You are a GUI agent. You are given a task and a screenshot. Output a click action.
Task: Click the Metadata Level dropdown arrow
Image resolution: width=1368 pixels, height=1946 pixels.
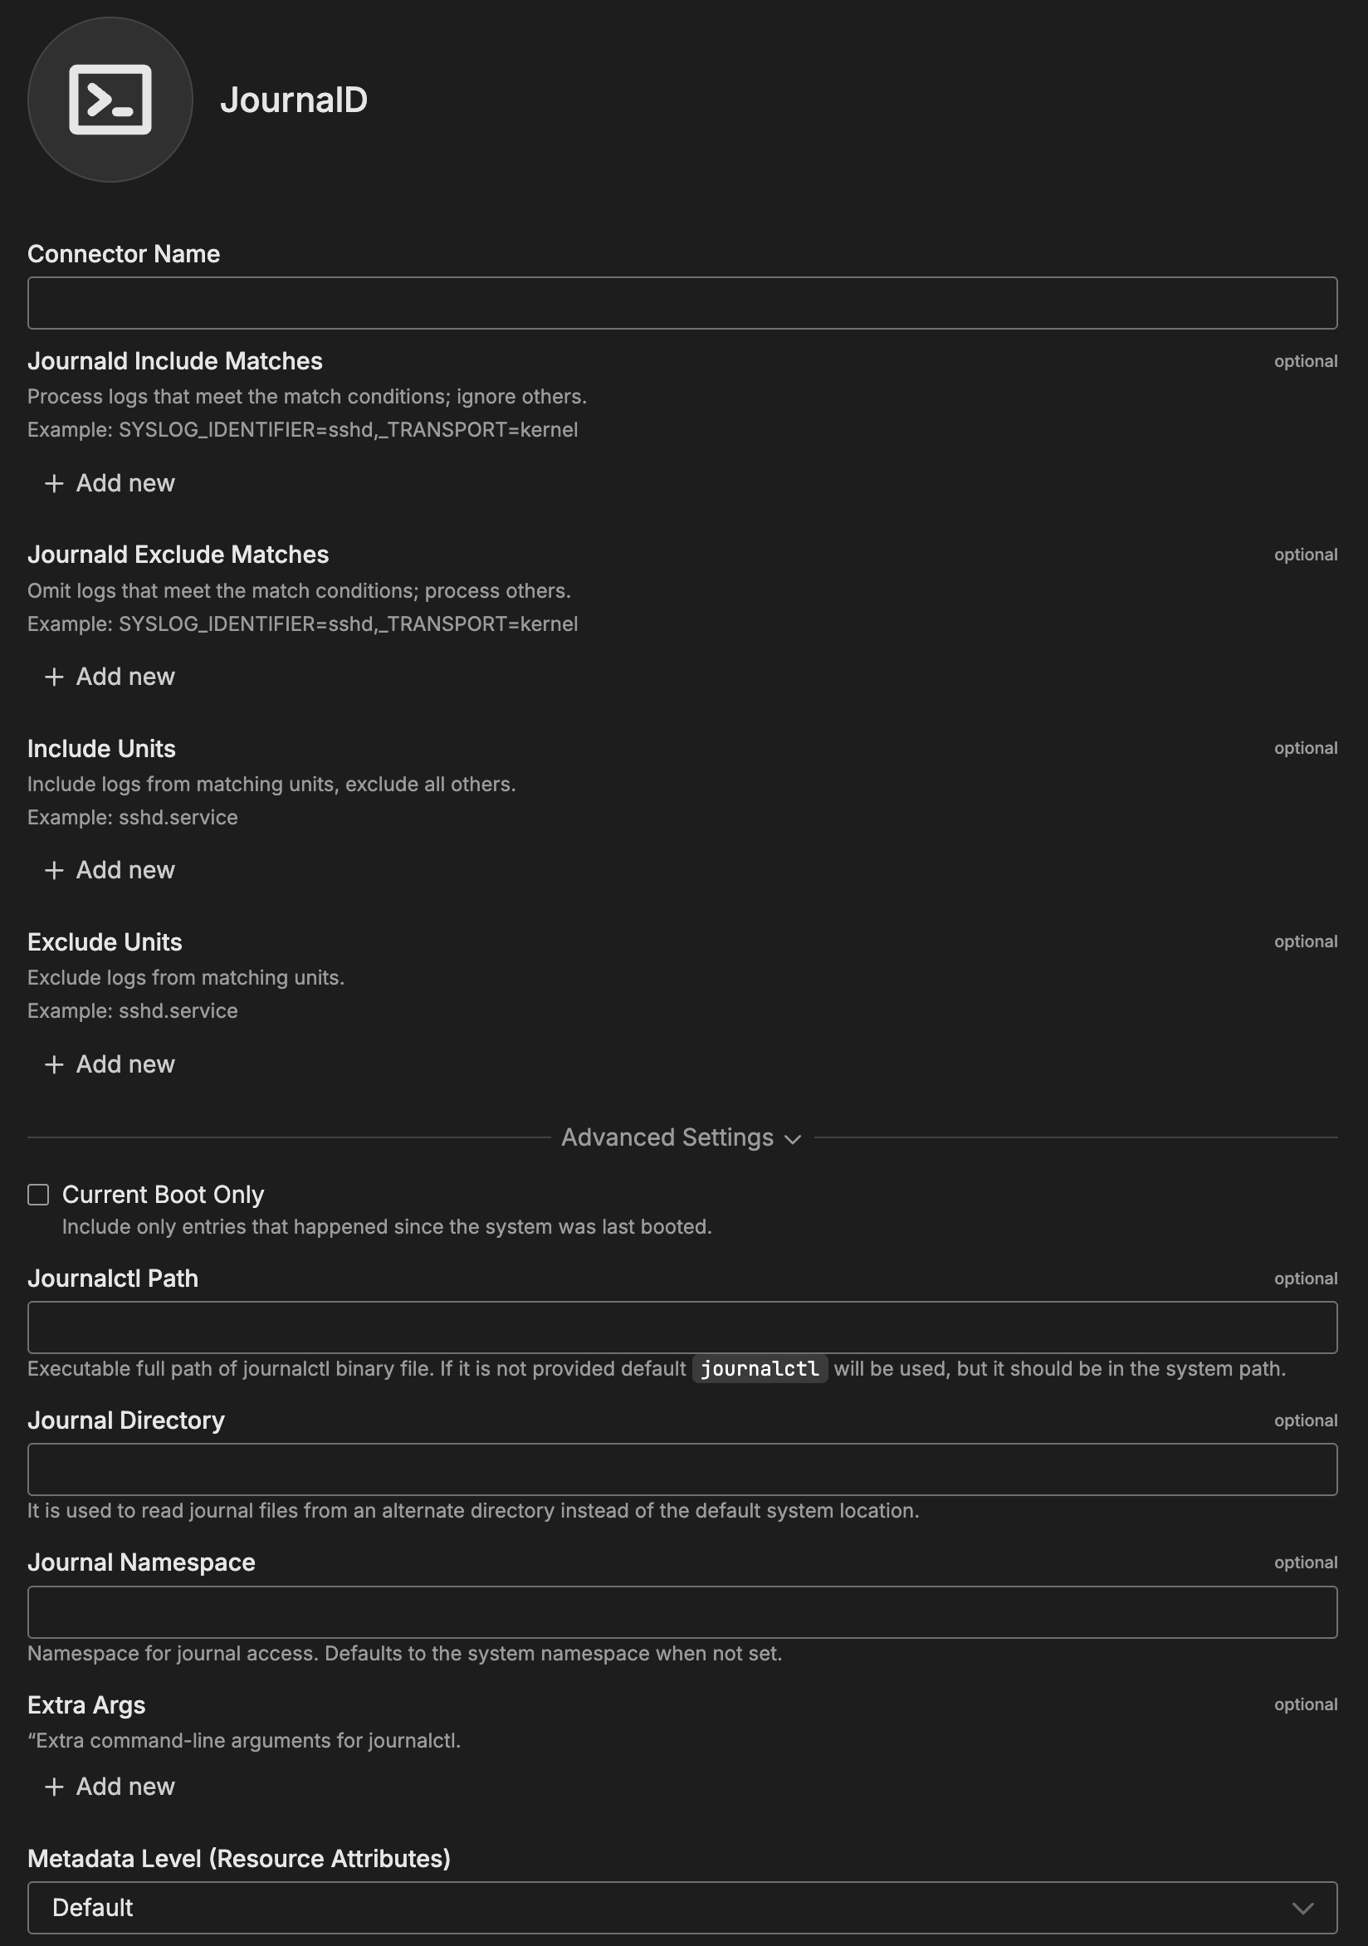point(1302,1908)
